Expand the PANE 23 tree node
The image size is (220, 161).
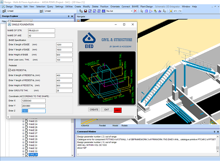click(23, 121)
